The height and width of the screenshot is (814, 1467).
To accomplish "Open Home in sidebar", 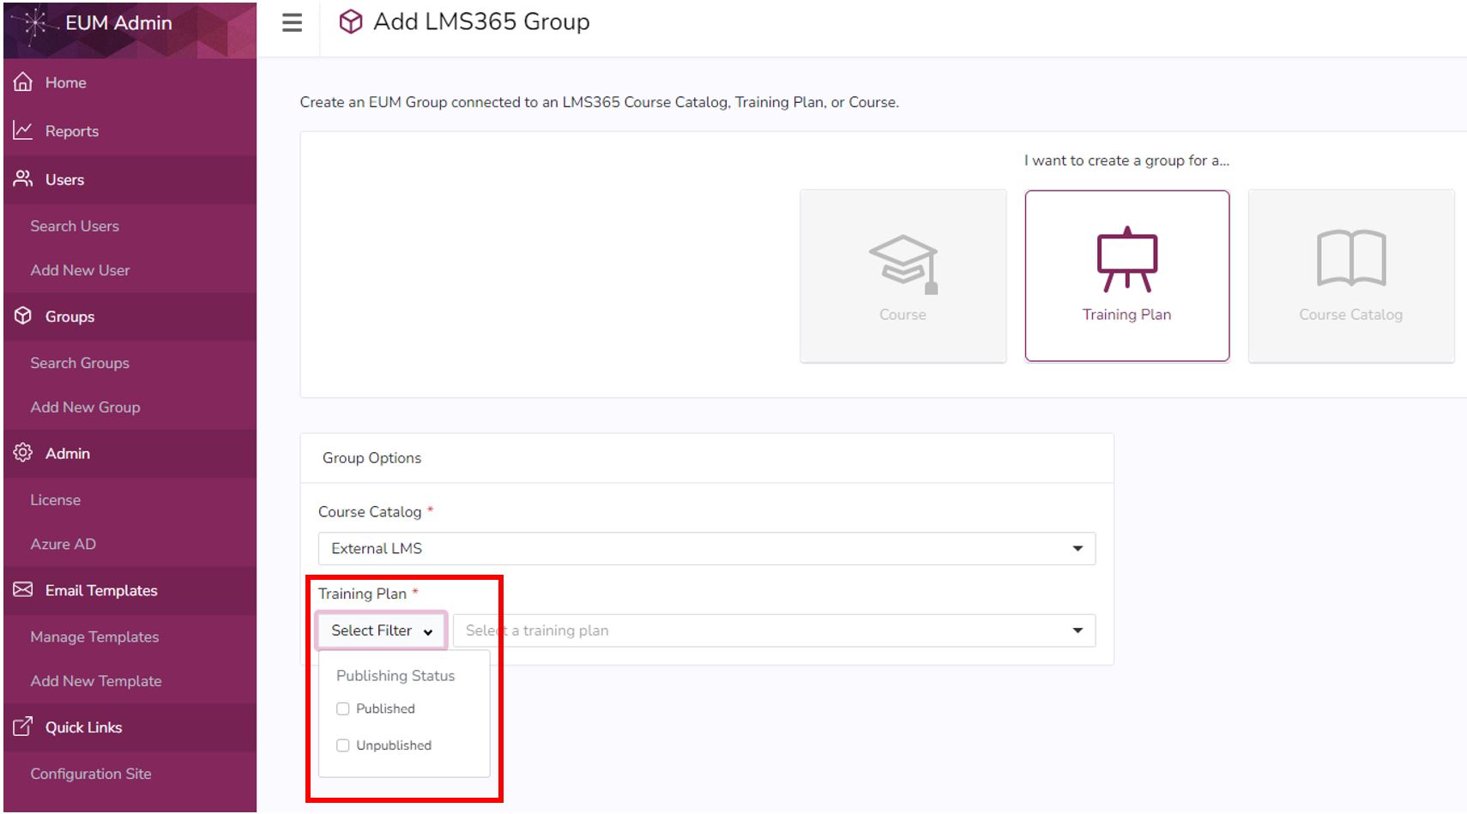I will pyautogui.click(x=130, y=82).
